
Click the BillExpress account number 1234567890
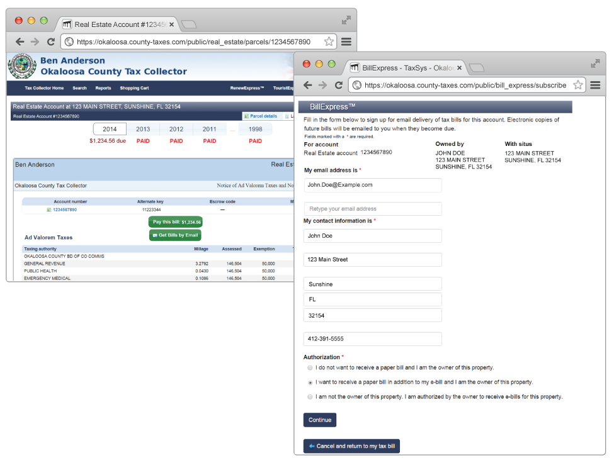coord(377,152)
